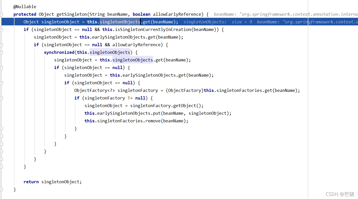Collapse the synchronized block fold marker

point(1,53)
